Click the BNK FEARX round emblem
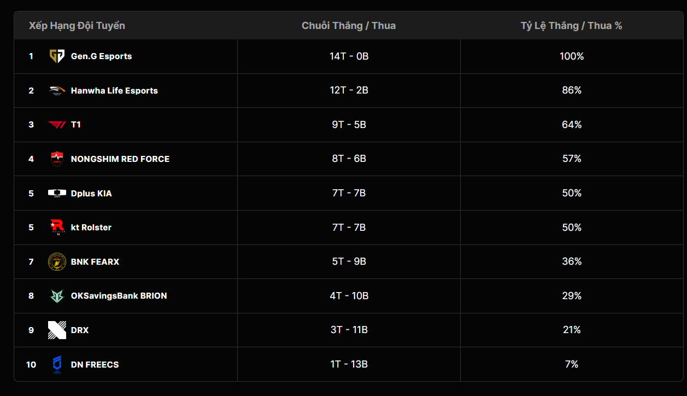687x396 pixels. pyautogui.click(x=57, y=261)
